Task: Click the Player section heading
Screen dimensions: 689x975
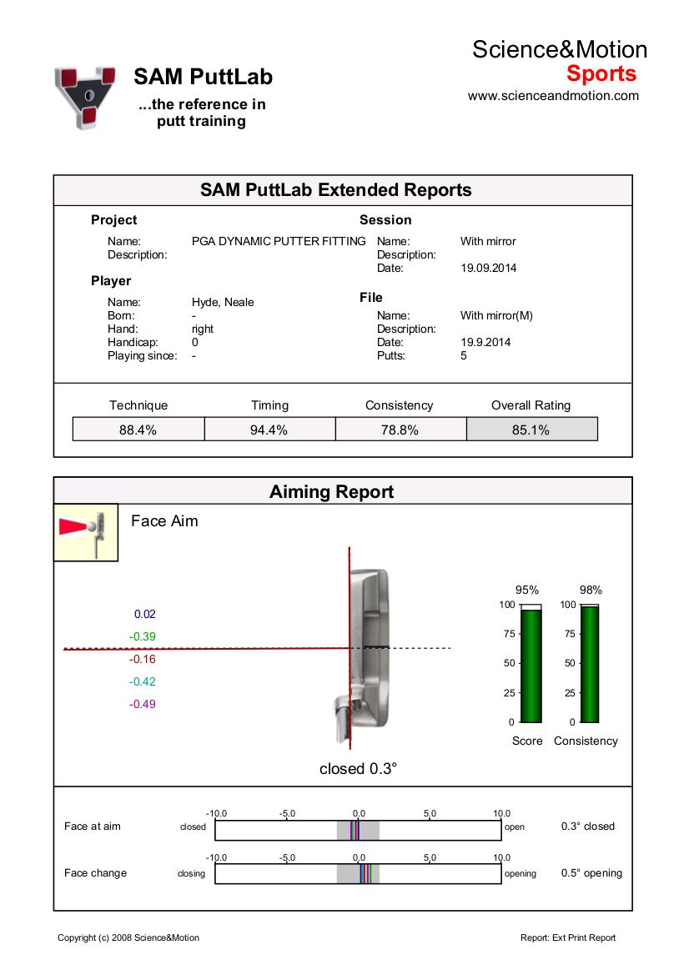Action: [111, 281]
